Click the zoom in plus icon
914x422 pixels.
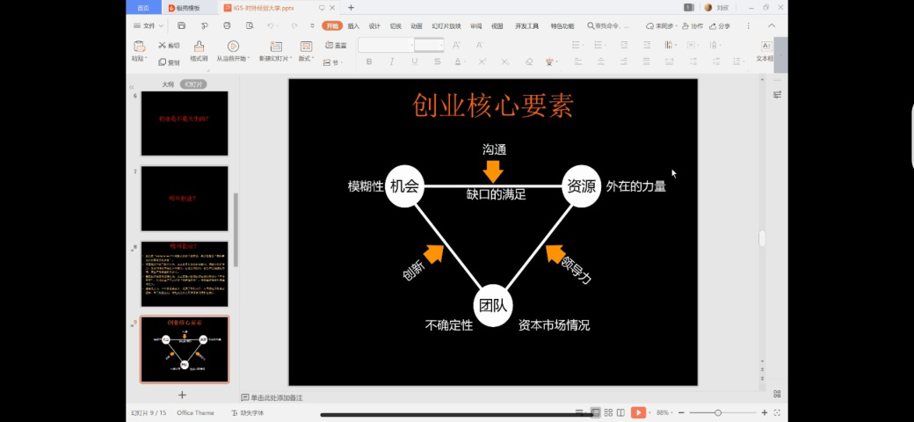click(x=764, y=412)
